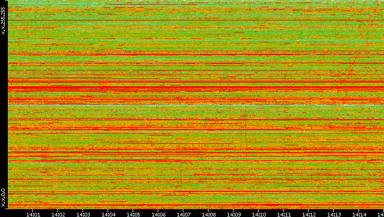Click the 14:08 time axis label

pyautogui.click(x=208, y=214)
